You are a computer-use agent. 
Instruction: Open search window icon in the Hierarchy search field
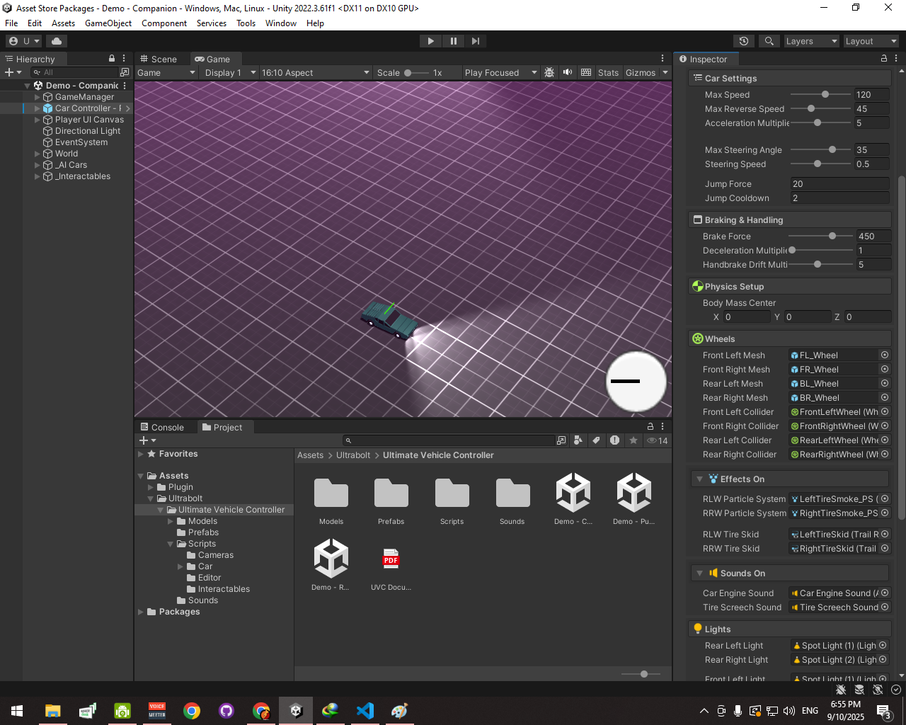tap(125, 72)
